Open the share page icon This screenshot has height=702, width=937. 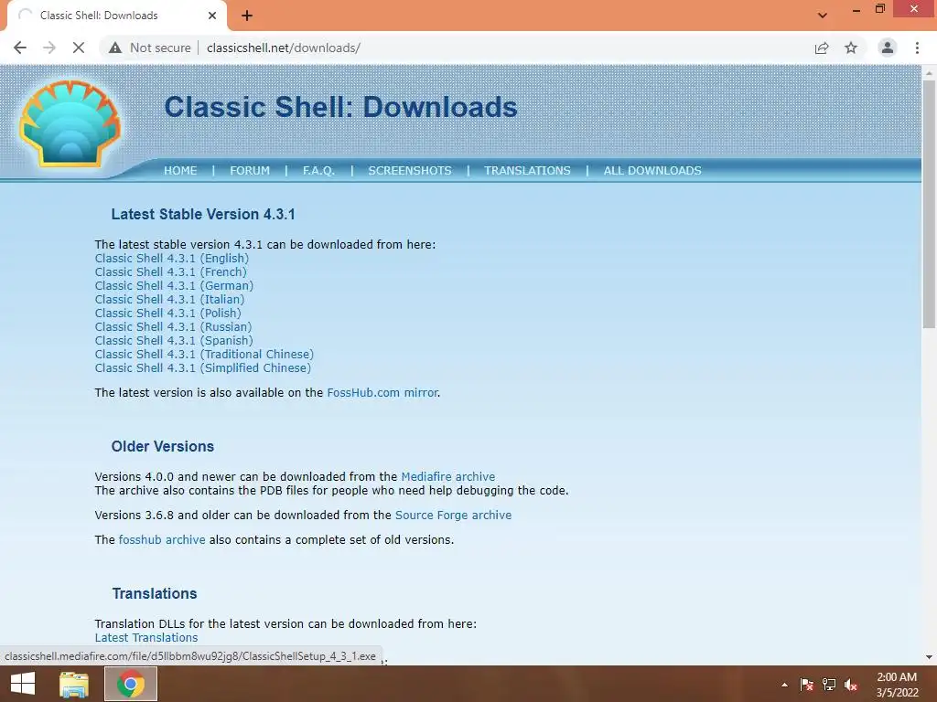tap(822, 48)
